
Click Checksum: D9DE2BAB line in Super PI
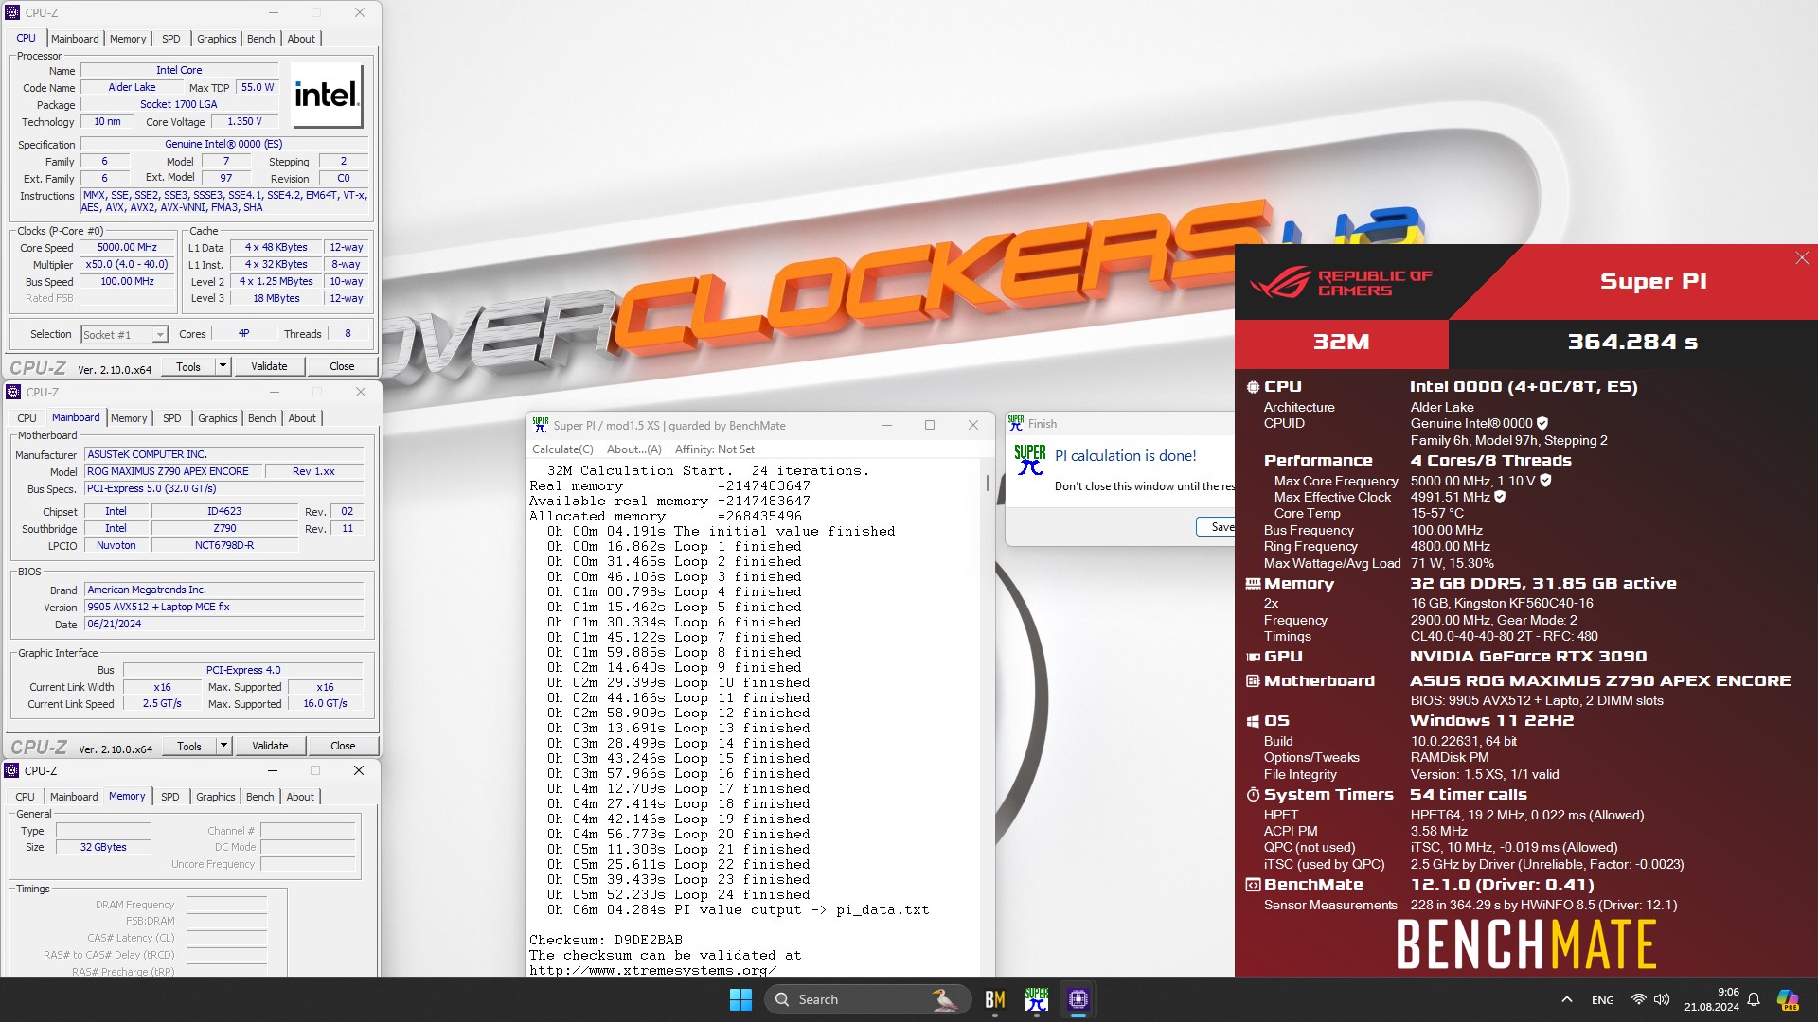(x=606, y=941)
